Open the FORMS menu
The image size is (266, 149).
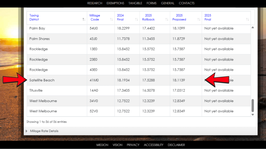[x=151, y=3]
